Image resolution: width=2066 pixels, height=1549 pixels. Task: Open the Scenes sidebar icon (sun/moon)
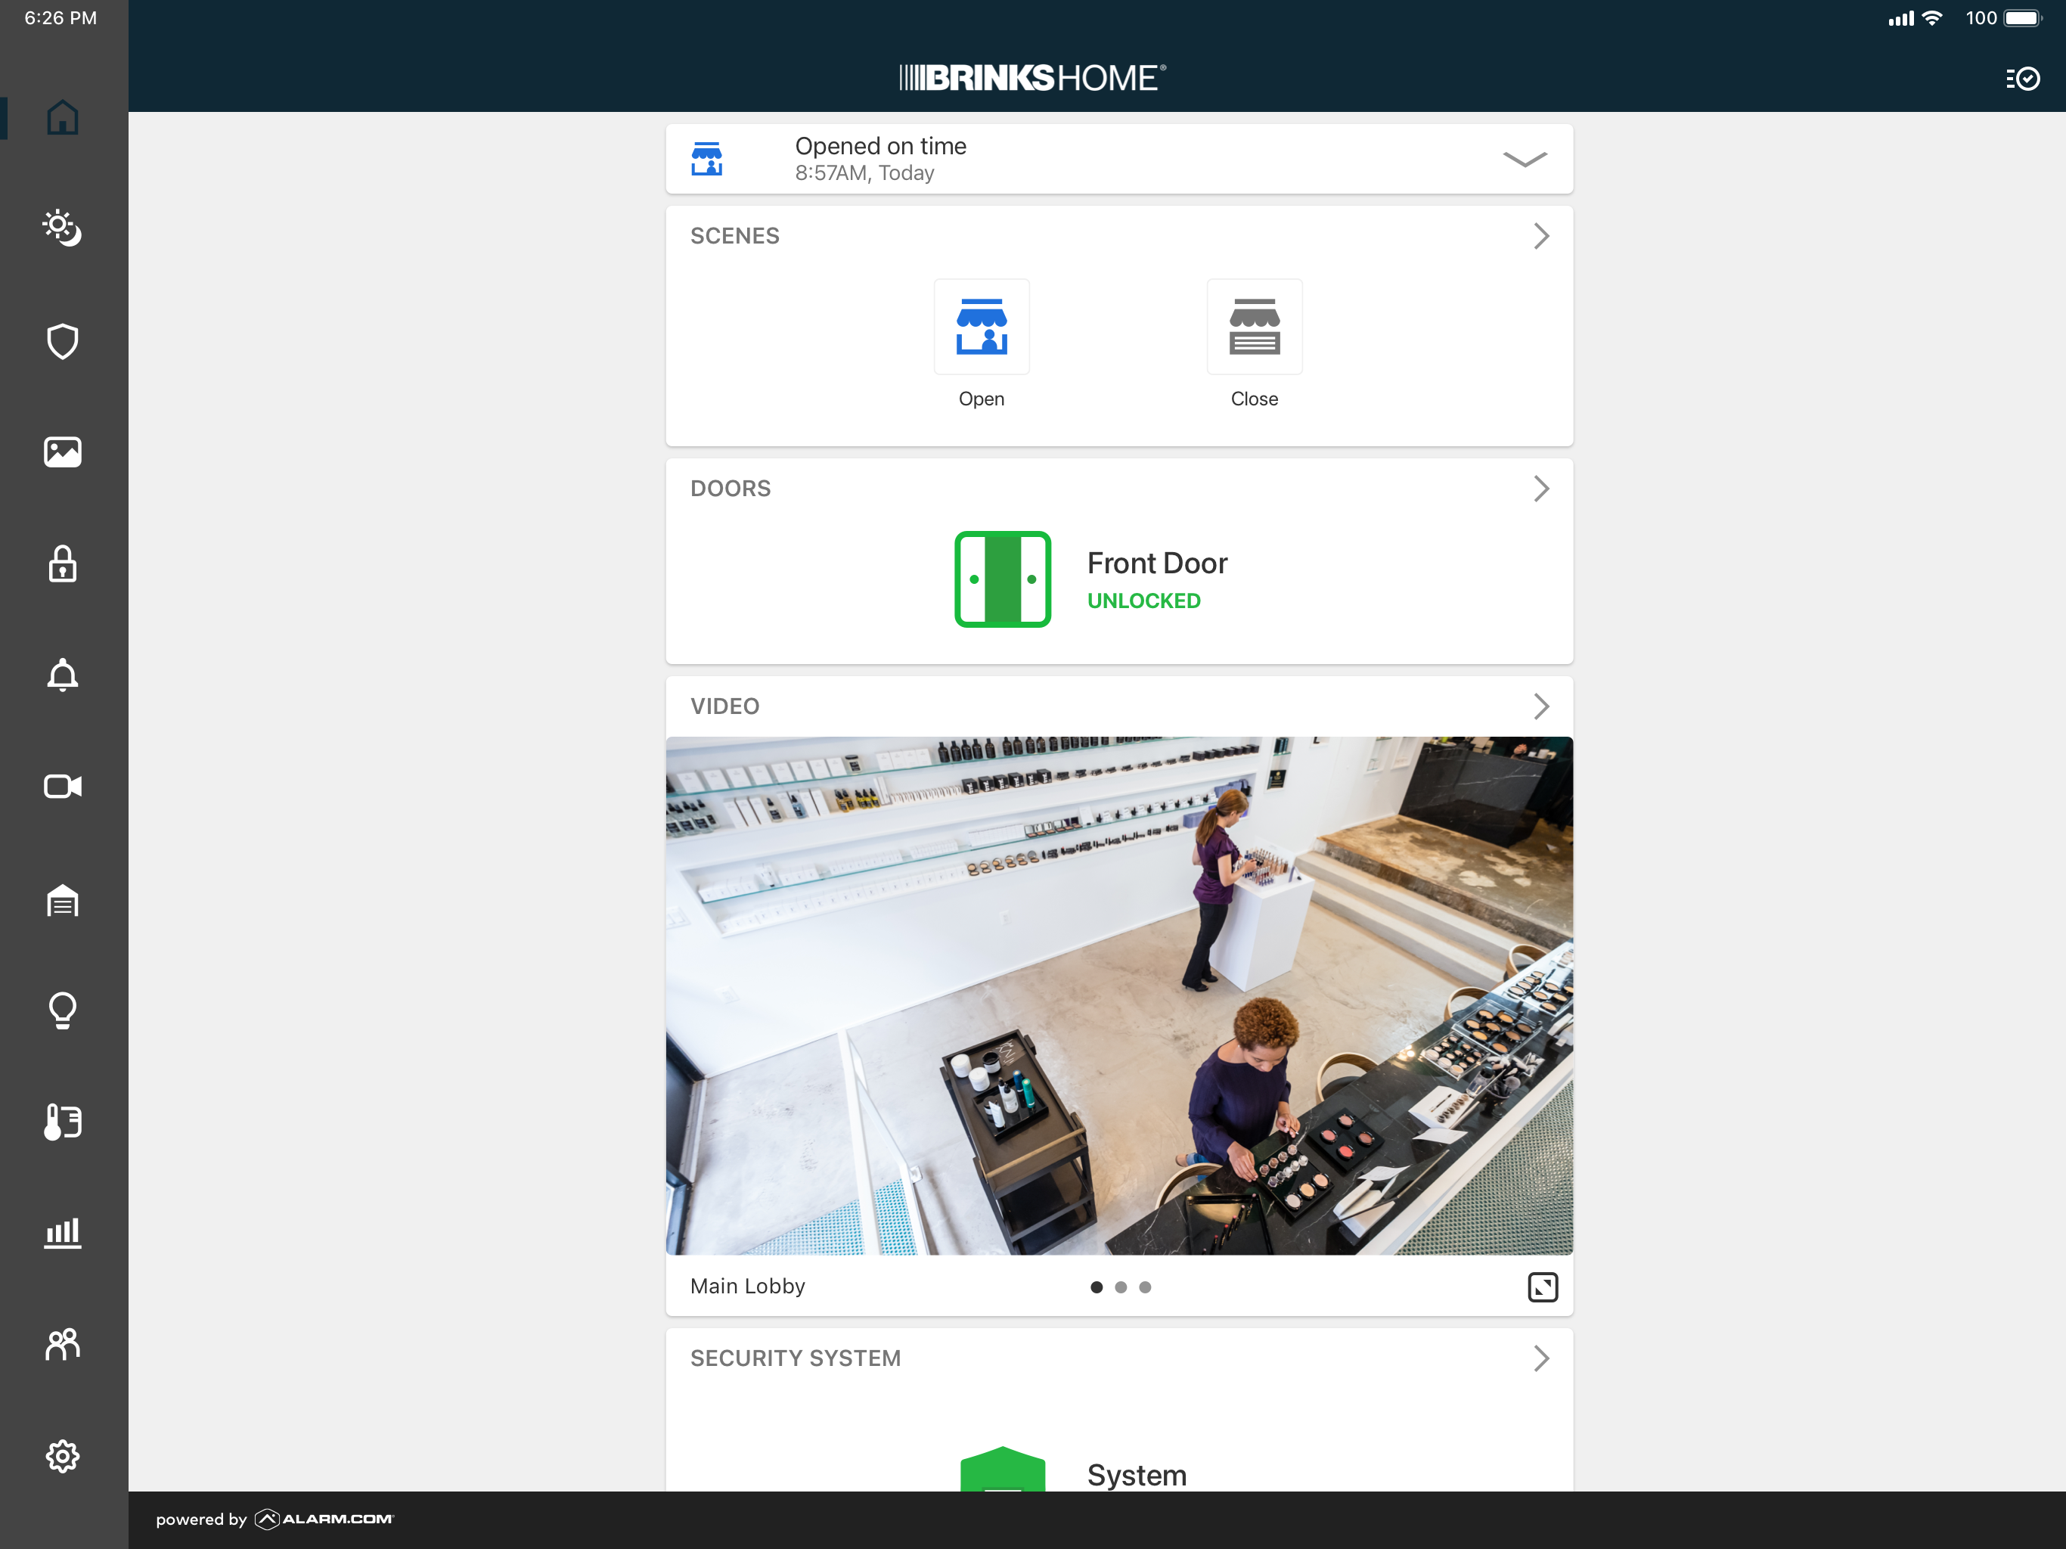tap(63, 228)
